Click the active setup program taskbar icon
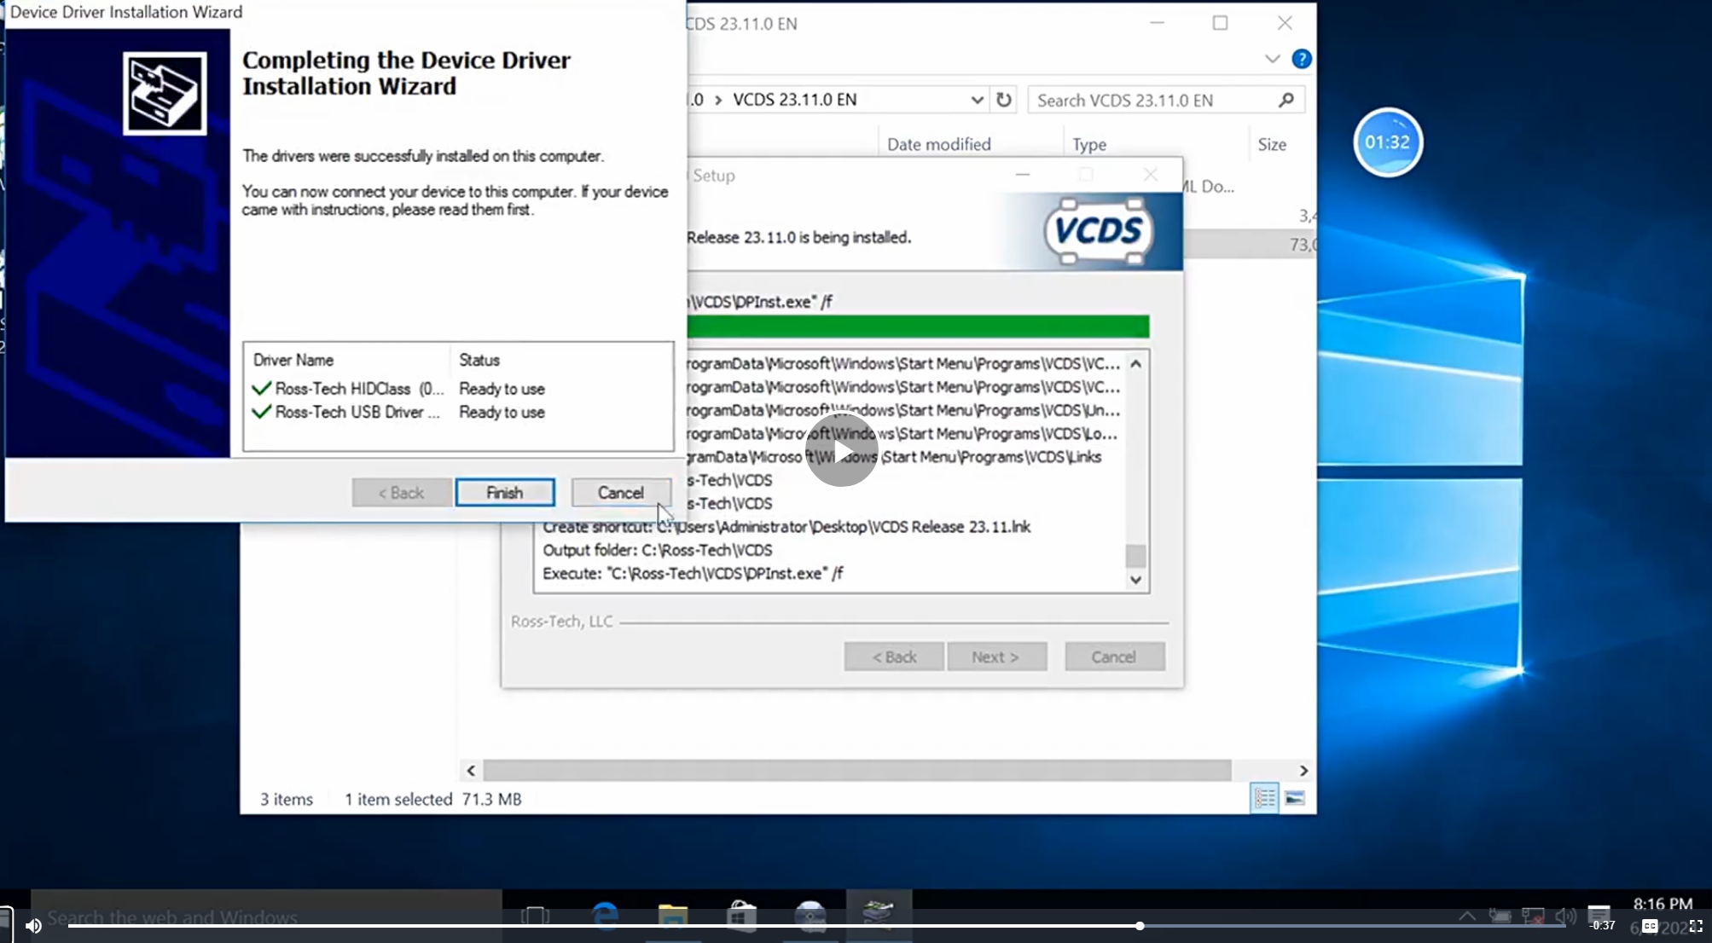This screenshot has width=1712, height=943. click(879, 914)
